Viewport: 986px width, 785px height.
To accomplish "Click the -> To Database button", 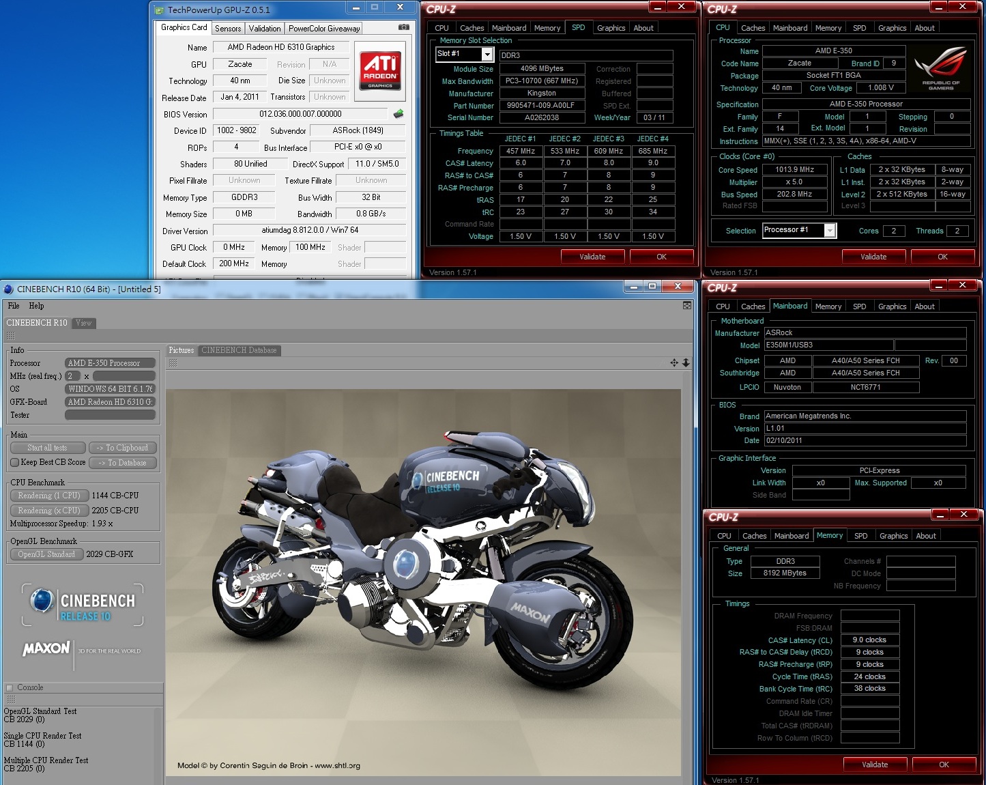I will [x=123, y=463].
